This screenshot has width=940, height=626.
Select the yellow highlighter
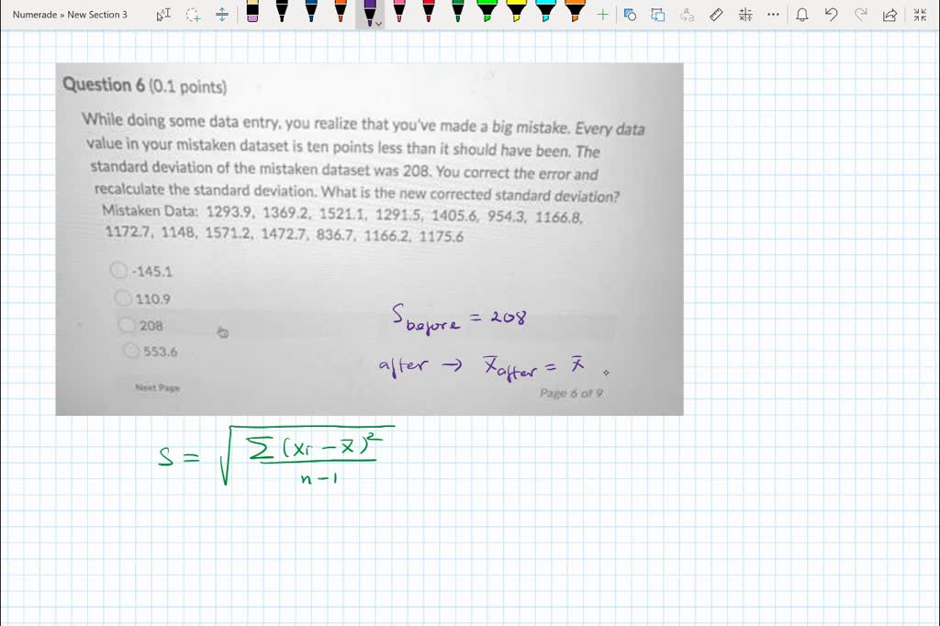(516, 11)
